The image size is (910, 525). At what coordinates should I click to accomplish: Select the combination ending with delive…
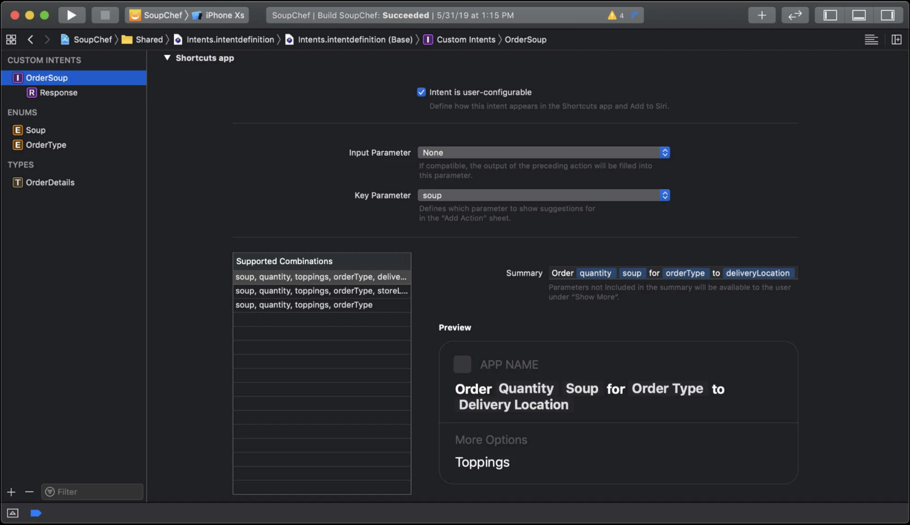[x=322, y=277]
